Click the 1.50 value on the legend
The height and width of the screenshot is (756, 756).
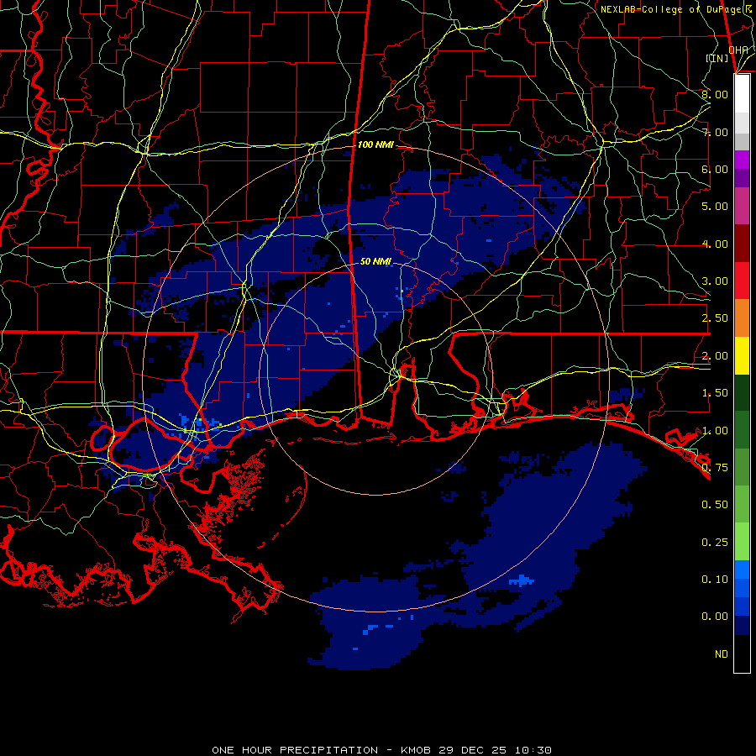coord(715,393)
